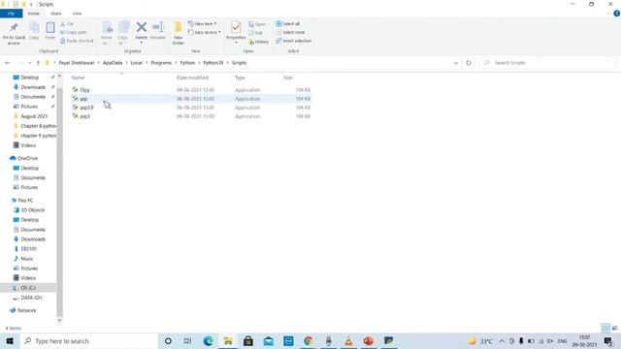Open Microsoft Store from taskbar
The height and width of the screenshot is (349, 621).
248,340
